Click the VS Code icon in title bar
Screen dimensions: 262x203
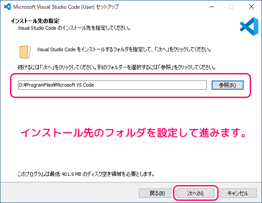[7, 7]
